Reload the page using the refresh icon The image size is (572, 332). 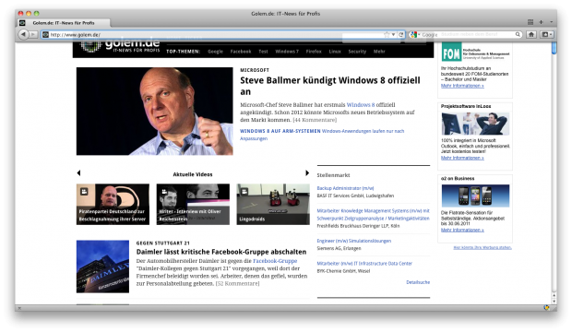click(401, 34)
